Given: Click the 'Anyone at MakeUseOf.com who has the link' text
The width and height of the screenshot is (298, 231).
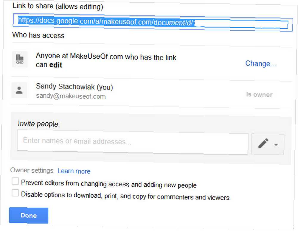Looking at the screenshot, I should [106, 57].
